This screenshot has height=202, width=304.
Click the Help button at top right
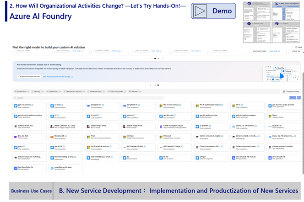299,47
